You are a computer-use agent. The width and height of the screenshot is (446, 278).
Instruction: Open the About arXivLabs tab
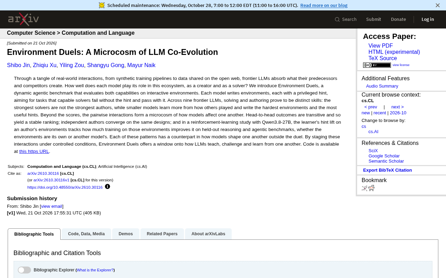[x=208, y=234]
